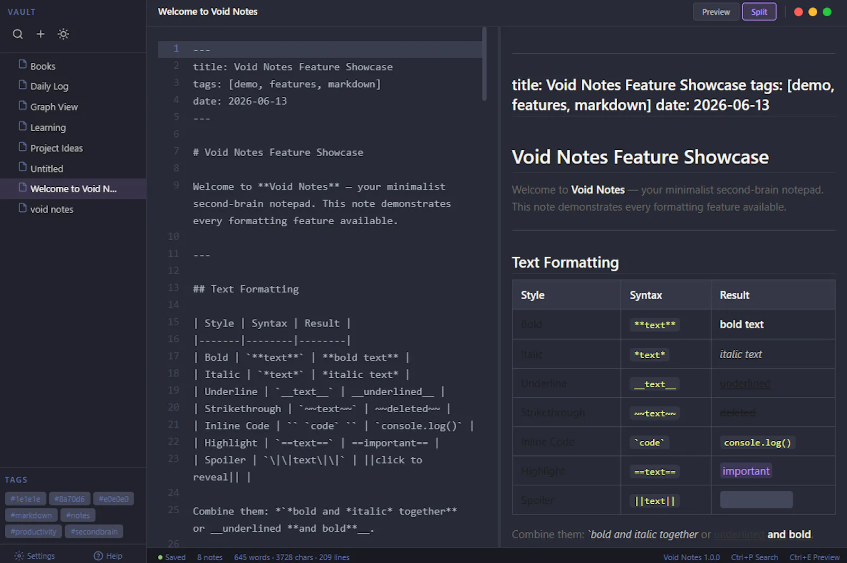The width and height of the screenshot is (847, 563).
Task: Switch to Preview mode
Action: pyautogui.click(x=716, y=12)
